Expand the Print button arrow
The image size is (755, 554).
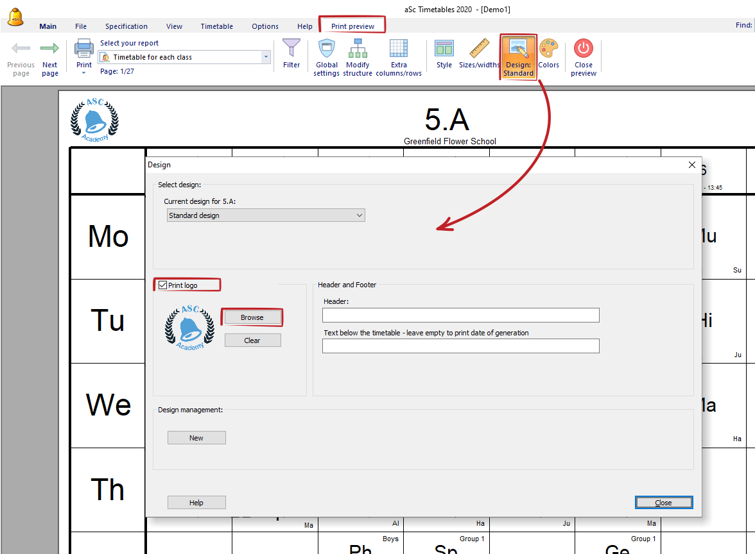(x=83, y=72)
